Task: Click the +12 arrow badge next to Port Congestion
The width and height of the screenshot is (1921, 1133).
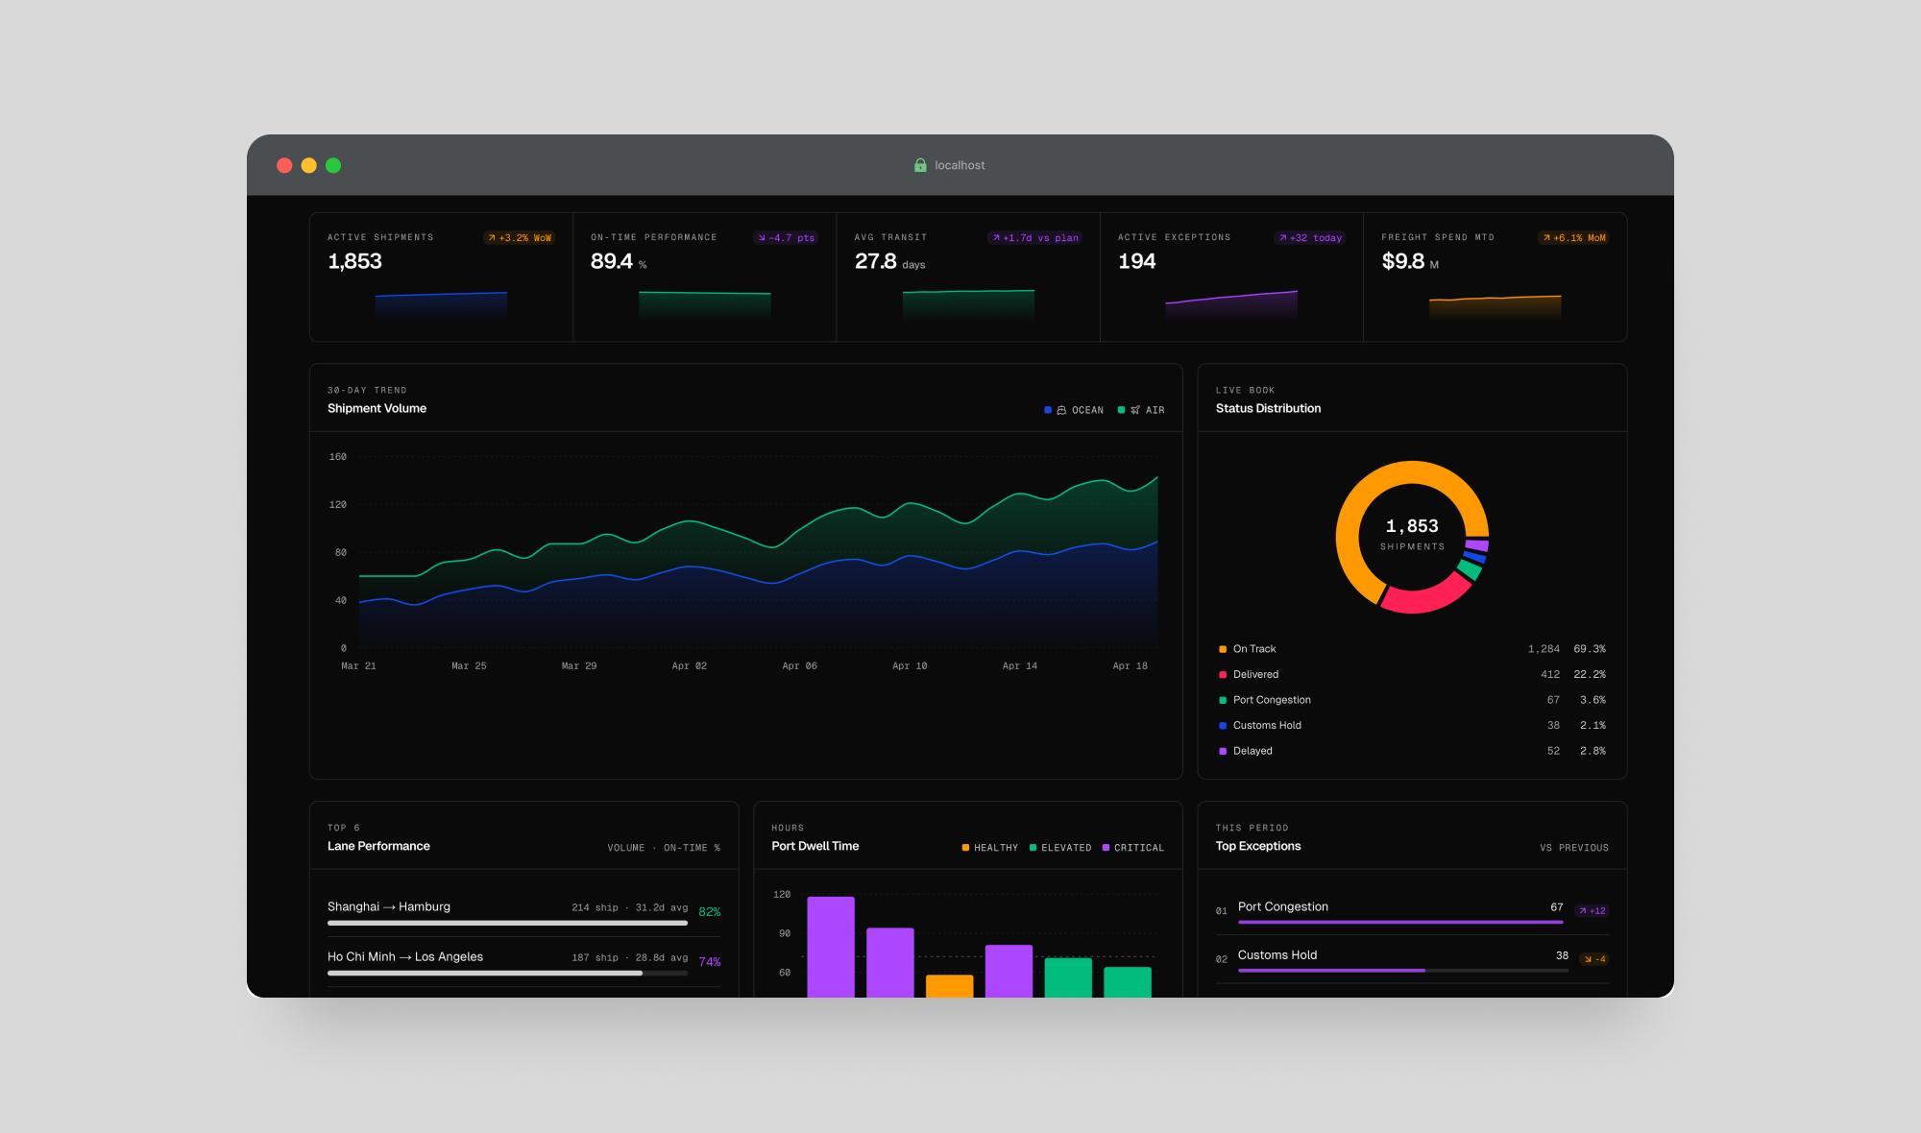Action: pos(1593,909)
